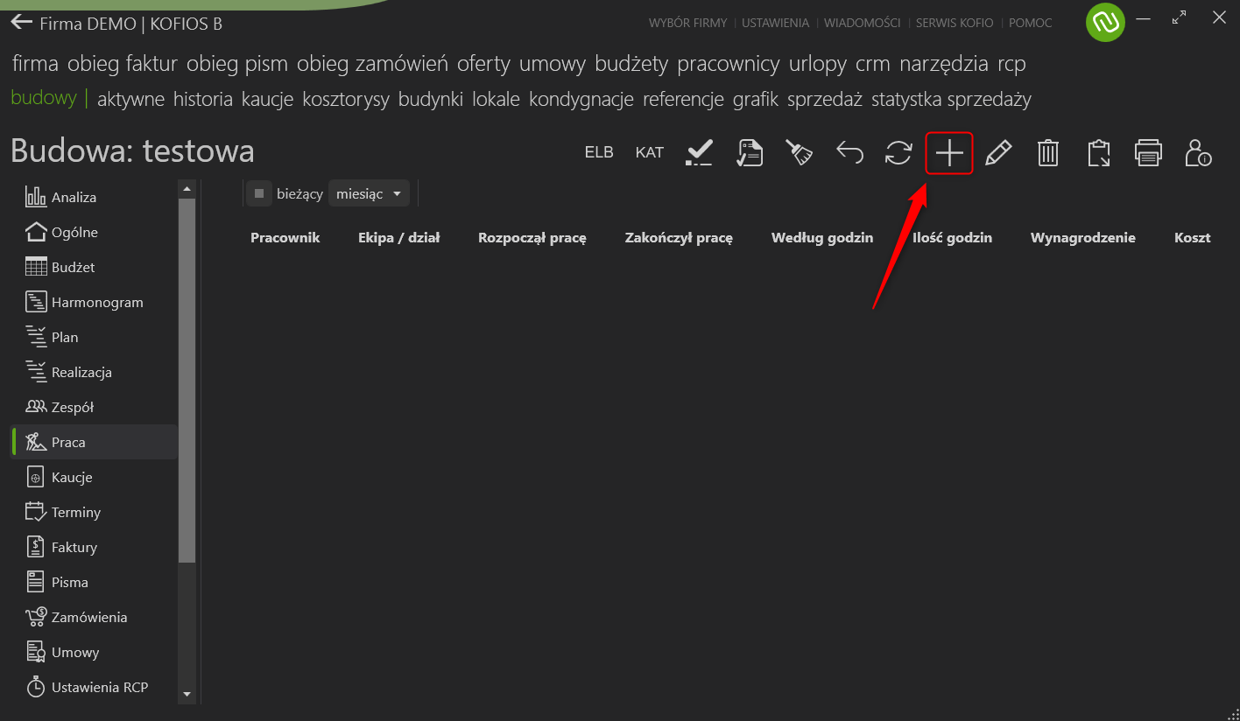Open the rcp menu
Screen dimensions: 1240x721
[1011, 64]
